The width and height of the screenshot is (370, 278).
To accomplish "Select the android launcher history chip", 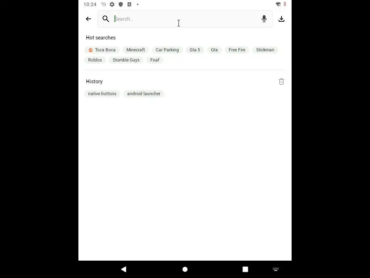I will click(144, 94).
